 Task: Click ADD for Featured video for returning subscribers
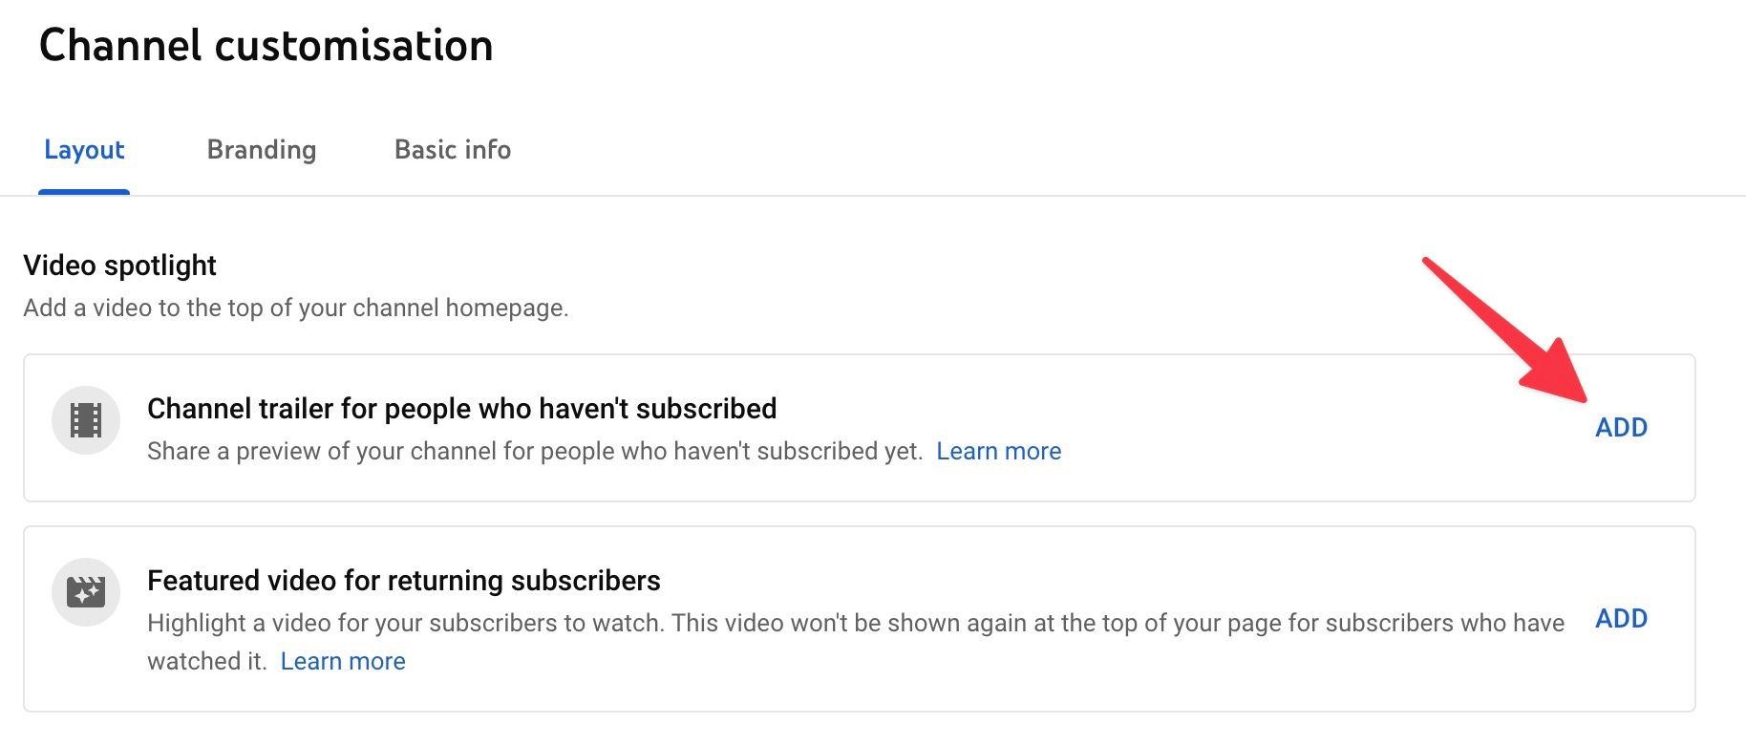[x=1621, y=619]
